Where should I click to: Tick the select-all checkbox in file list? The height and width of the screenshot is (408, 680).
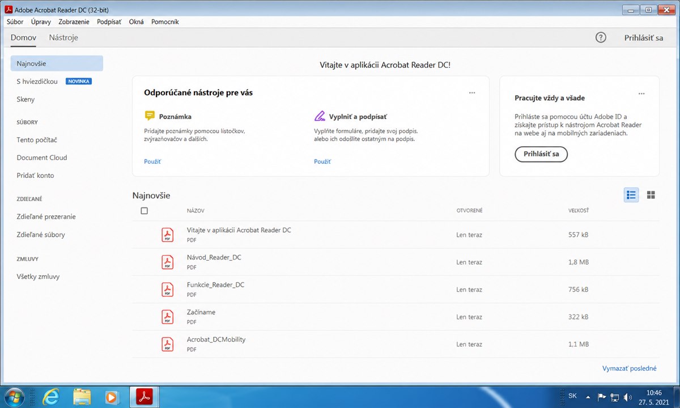144,211
